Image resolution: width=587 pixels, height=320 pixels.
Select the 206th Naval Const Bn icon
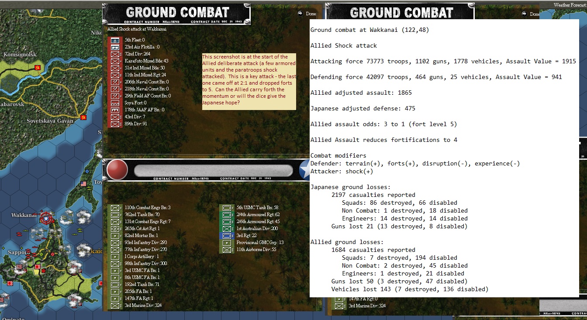[115, 82]
